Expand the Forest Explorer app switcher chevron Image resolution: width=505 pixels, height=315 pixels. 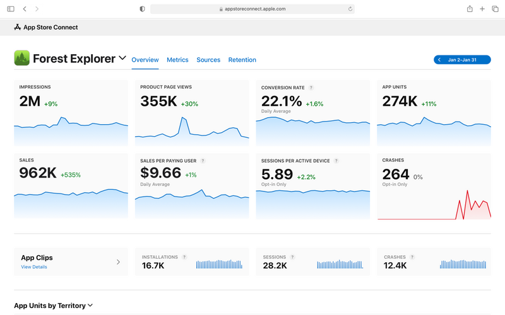[122, 58]
